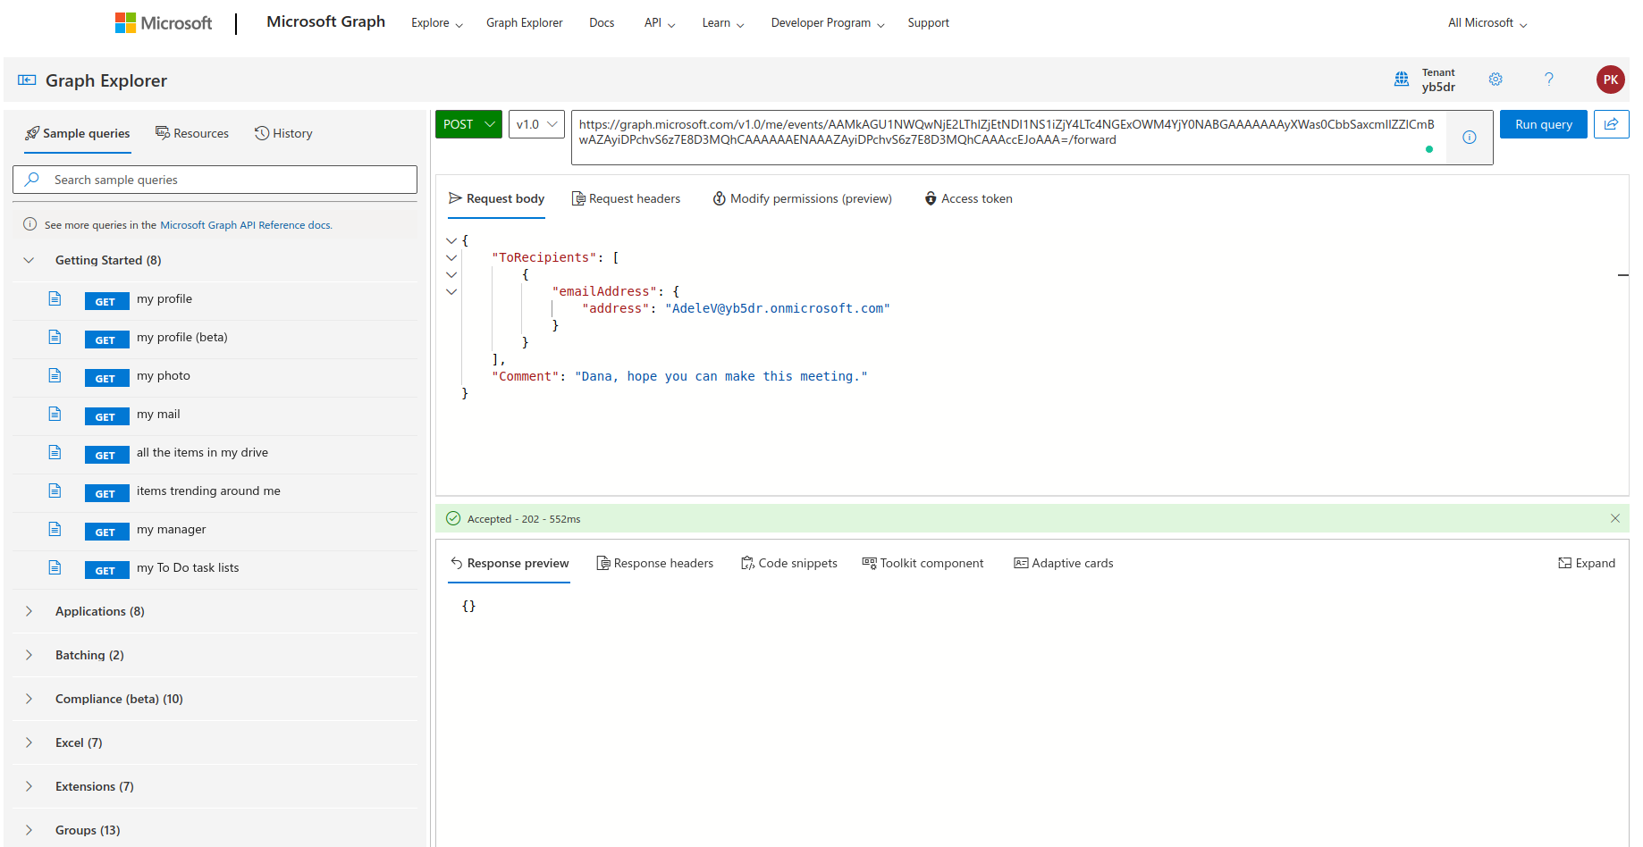The width and height of the screenshot is (1643, 847).
Task: Open help question mark icon
Action: click(x=1549, y=80)
